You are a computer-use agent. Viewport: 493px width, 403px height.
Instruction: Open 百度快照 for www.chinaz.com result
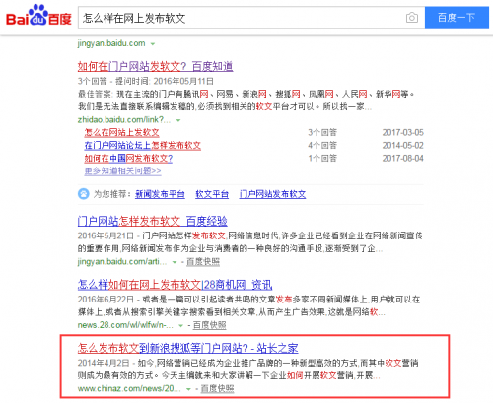click(217, 389)
